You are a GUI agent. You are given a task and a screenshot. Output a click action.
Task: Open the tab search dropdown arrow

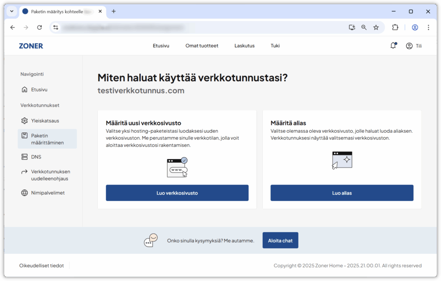tap(12, 11)
